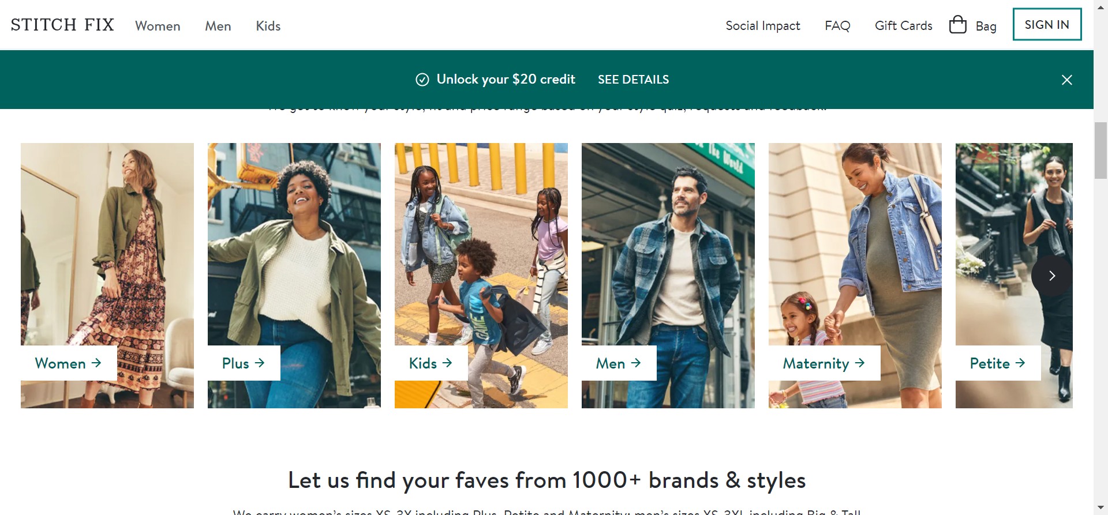Choose the Men category label on the photo
The image size is (1108, 515).
pos(618,363)
